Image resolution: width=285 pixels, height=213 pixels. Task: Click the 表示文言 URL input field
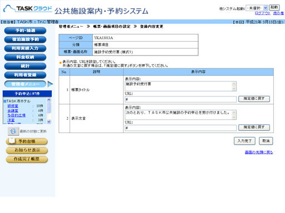pyautogui.click(x=180, y=128)
